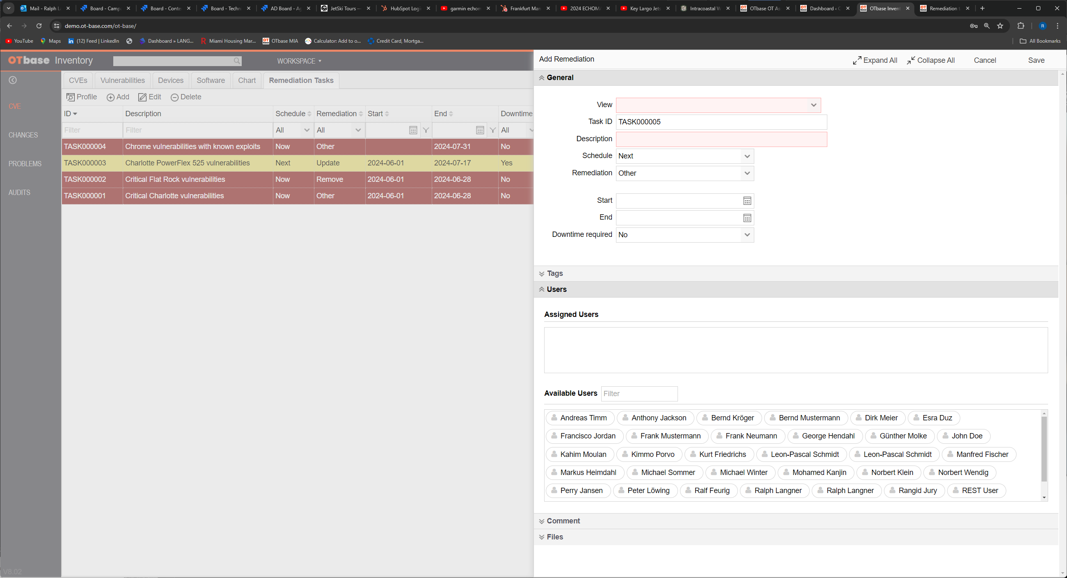Image resolution: width=1067 pixels, height=578 pixels.
Task: Click Collapse All in Add Remediation
Action: (x=930, y=60)
